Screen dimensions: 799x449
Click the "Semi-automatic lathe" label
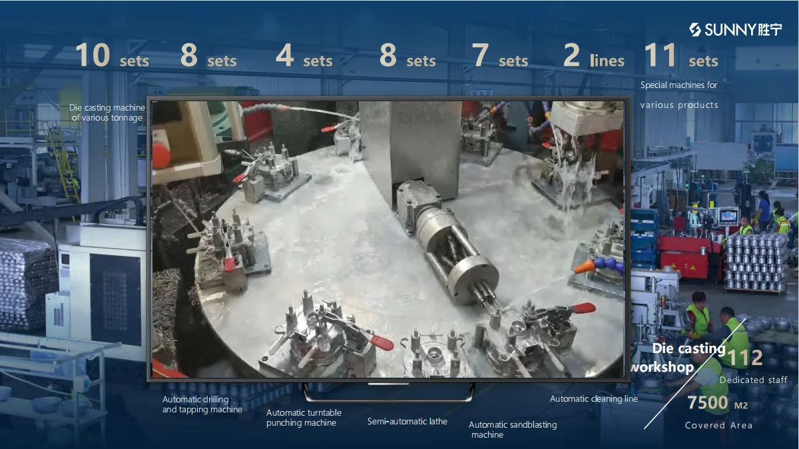[x=407, y=422]
